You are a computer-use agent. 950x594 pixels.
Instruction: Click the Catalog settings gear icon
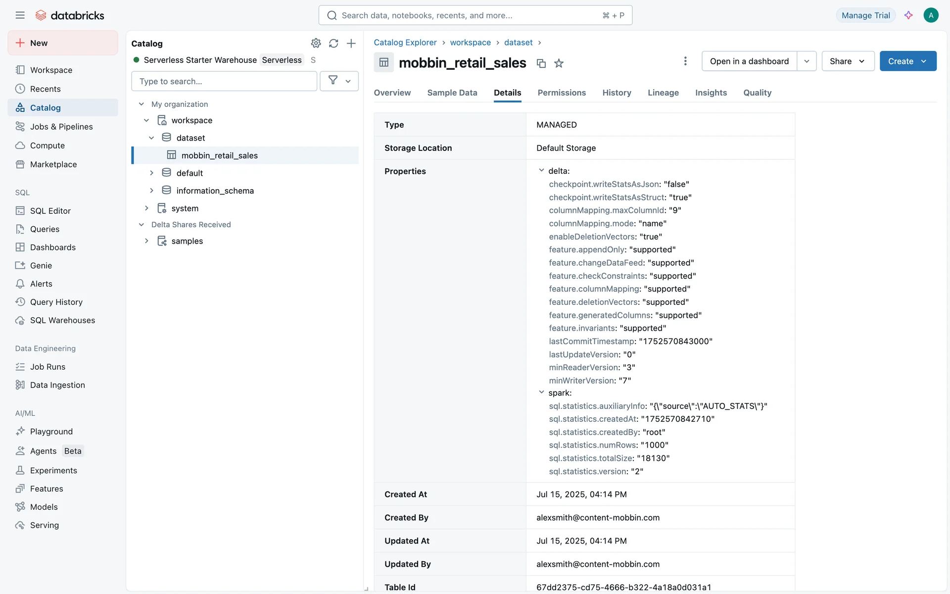pos(316,44)
